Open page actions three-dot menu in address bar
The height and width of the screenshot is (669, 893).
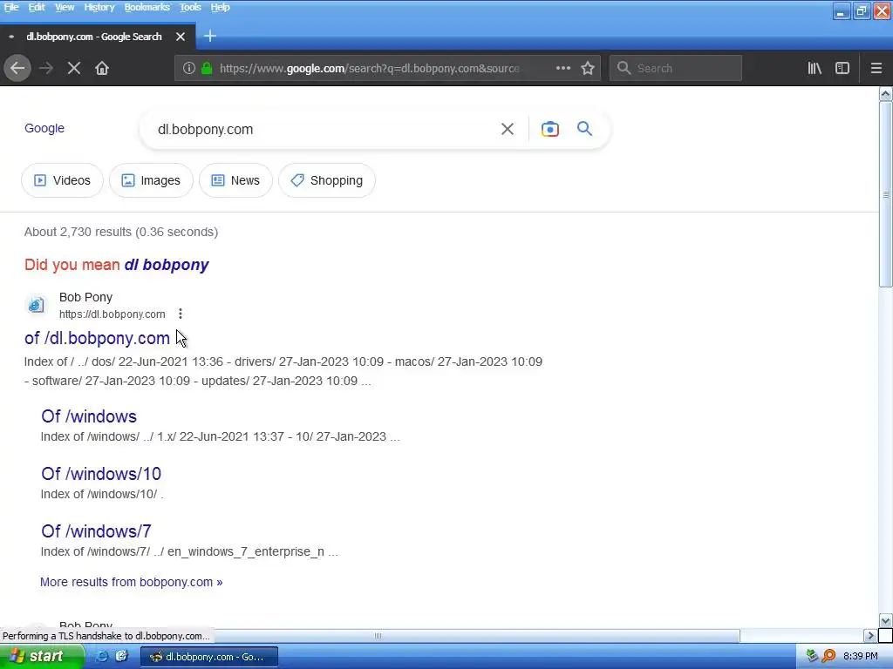pos(563,68)
